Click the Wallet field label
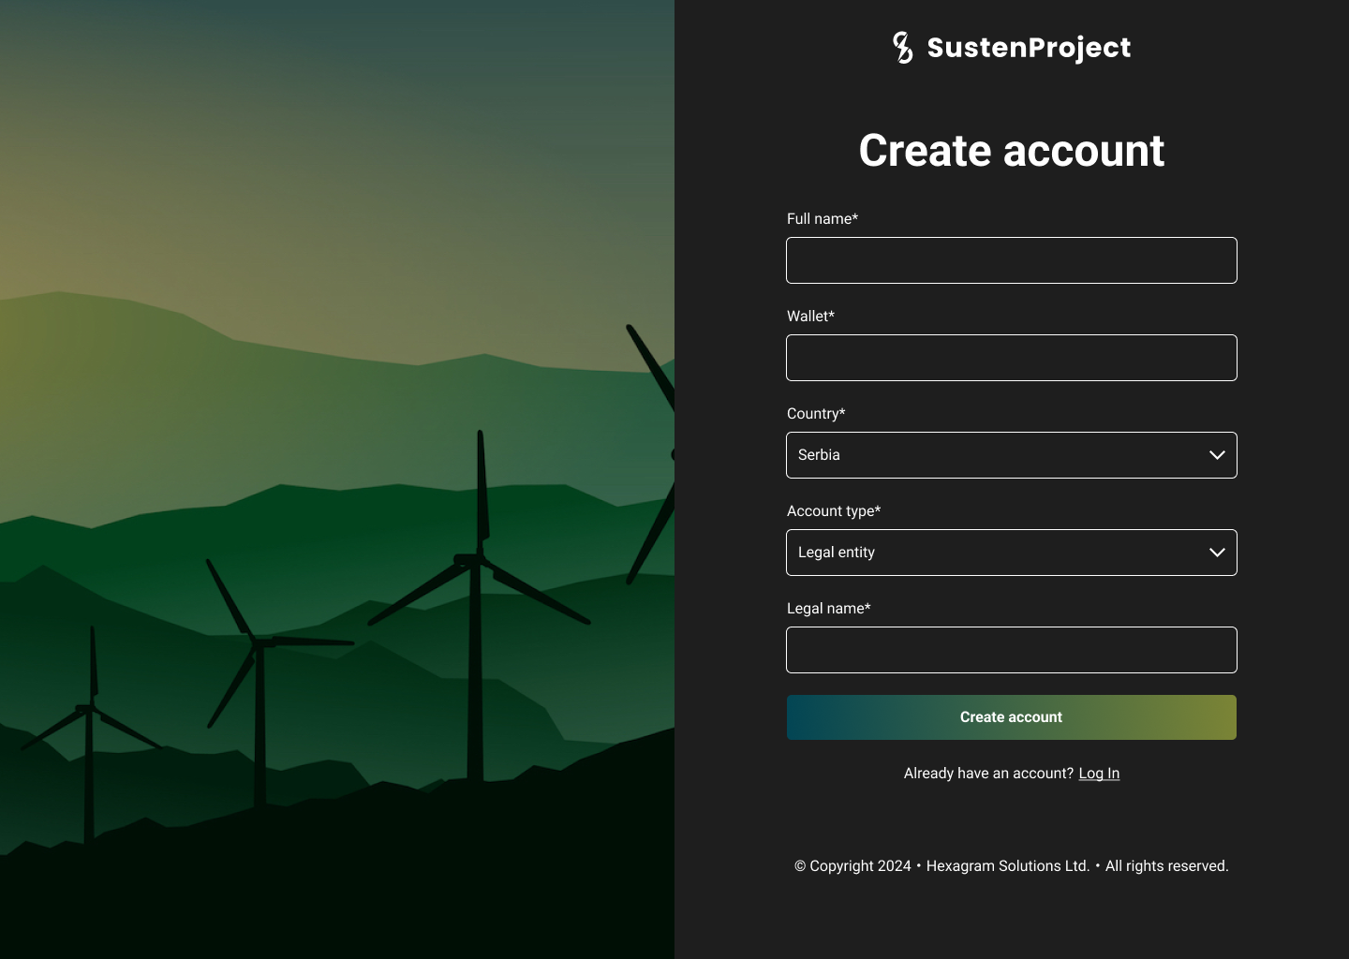Viewport: 1349px width, 959px height. tap(810, 317)
